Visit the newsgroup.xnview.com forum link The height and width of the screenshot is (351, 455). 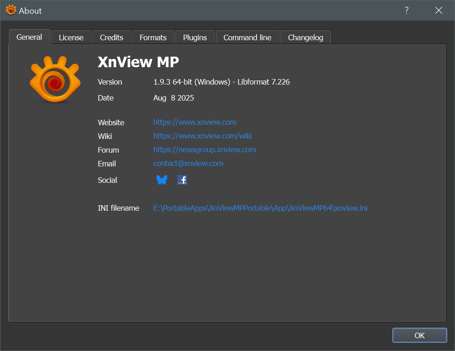[204, 149]
